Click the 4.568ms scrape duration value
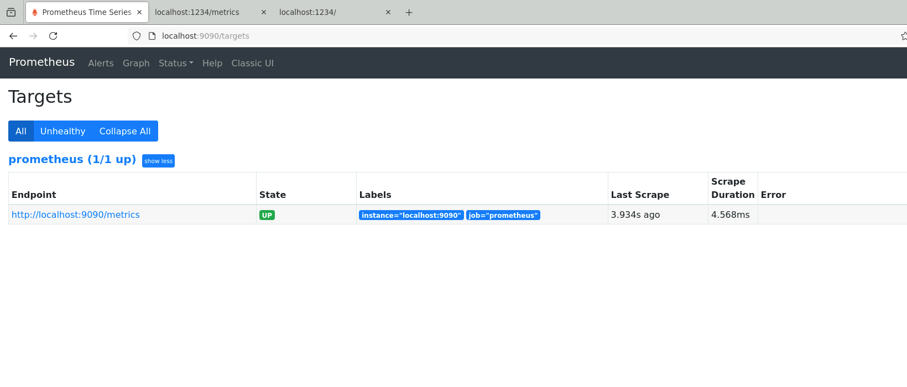Image resolution: width=907 pixels, height=387 pixels. coord(731,215)
